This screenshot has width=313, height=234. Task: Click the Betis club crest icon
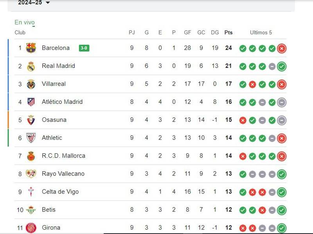31,209
